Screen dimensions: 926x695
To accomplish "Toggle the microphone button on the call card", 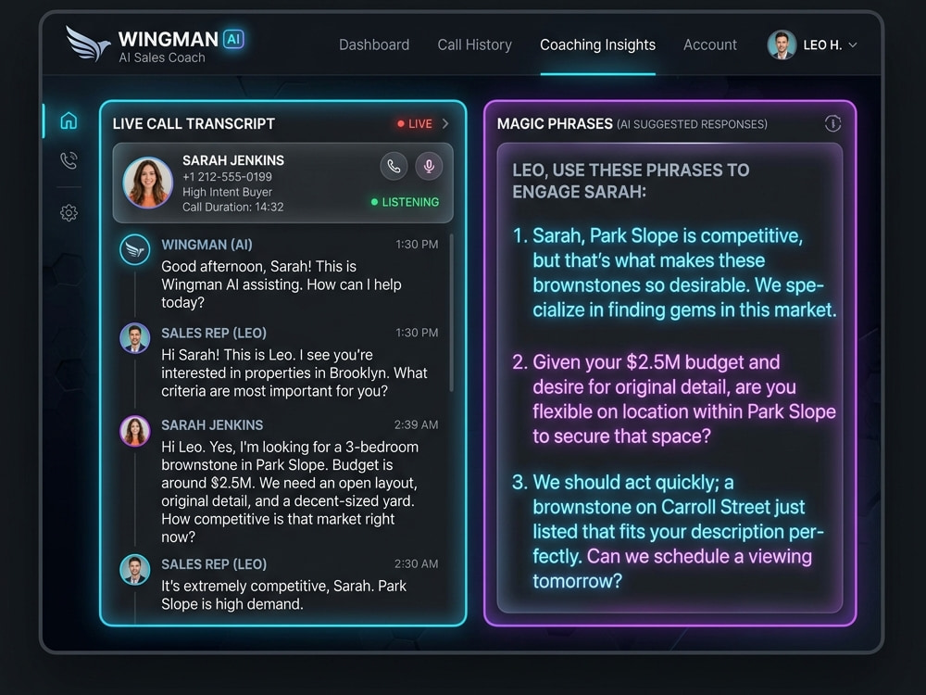I will (429, 166).
